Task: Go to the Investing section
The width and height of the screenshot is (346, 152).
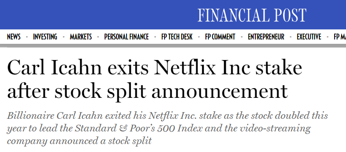Action: pyautogui.click(x=45, y=37)
